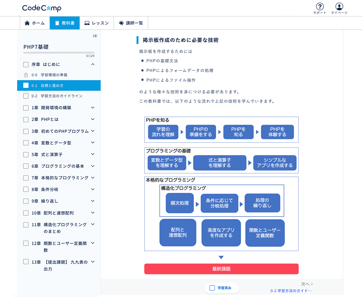Go to the レッスン tab
The width and height of the screenshot is (362, 297).
click(x=97, y=23)
